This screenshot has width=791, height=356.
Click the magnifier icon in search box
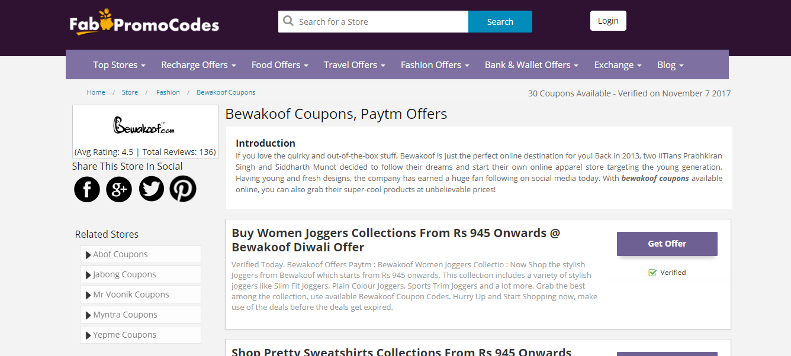[x=288, y=21]
